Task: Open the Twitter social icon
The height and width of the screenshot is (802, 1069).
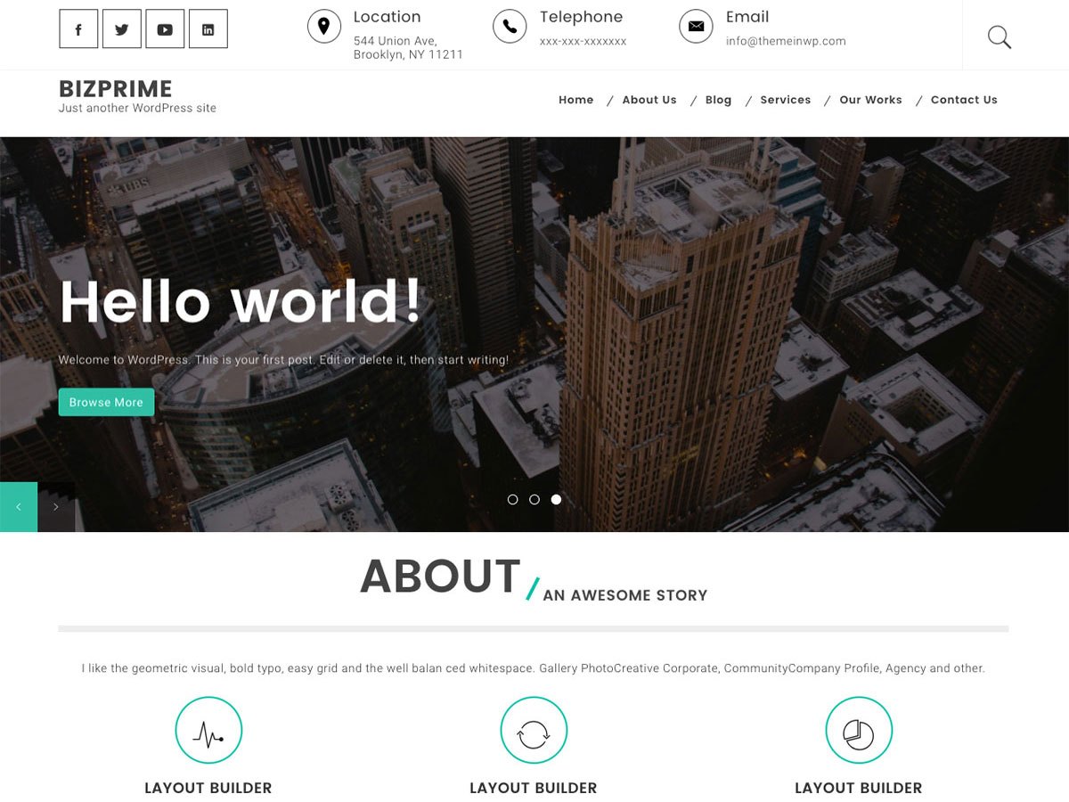Action: [x=122, y=29]
